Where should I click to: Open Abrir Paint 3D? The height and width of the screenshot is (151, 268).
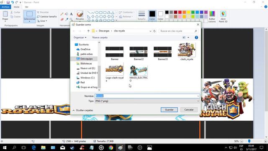tap(223, 16)
